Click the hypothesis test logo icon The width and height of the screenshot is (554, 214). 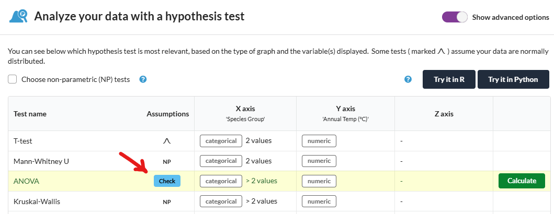[18, 16]
